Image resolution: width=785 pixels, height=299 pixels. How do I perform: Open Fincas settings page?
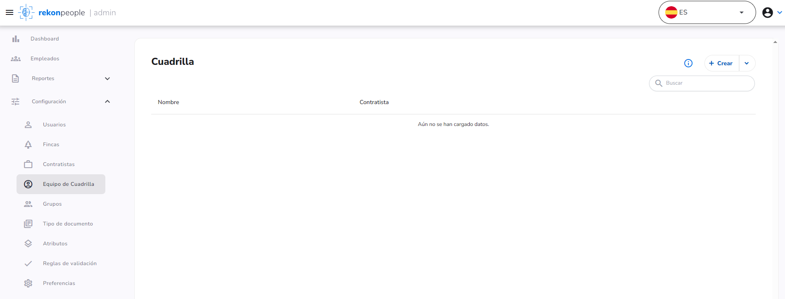pos(51,145)
